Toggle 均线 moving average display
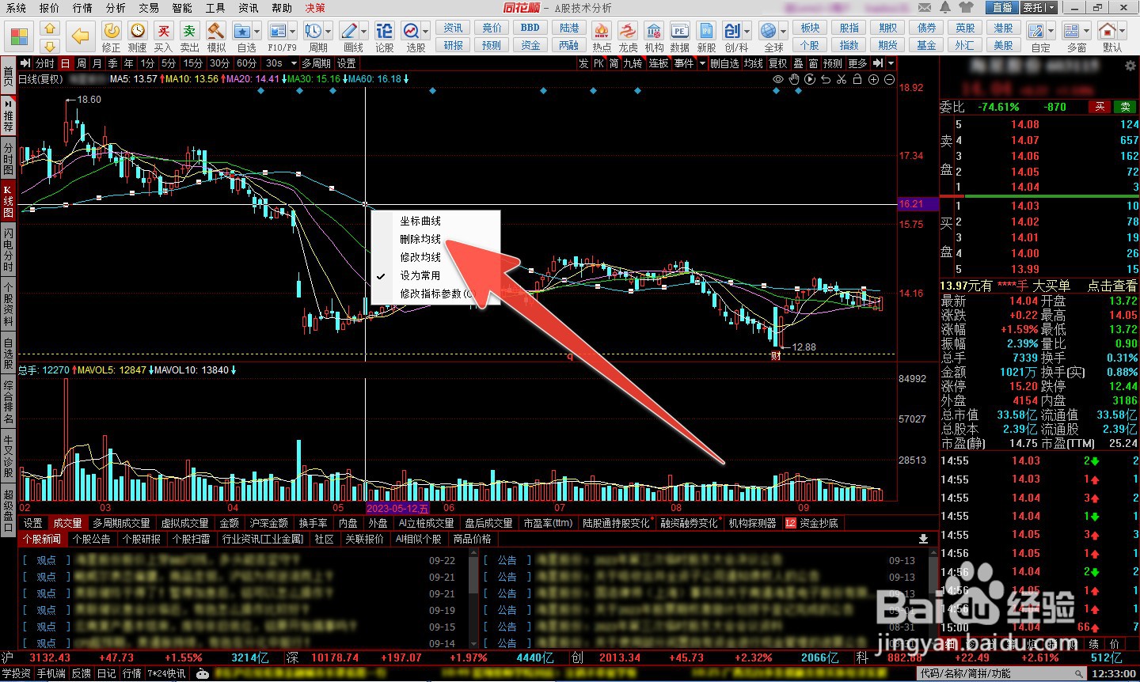Image resolution: width=1140 pixels, height=682 pixels. [x=754, y=63]
